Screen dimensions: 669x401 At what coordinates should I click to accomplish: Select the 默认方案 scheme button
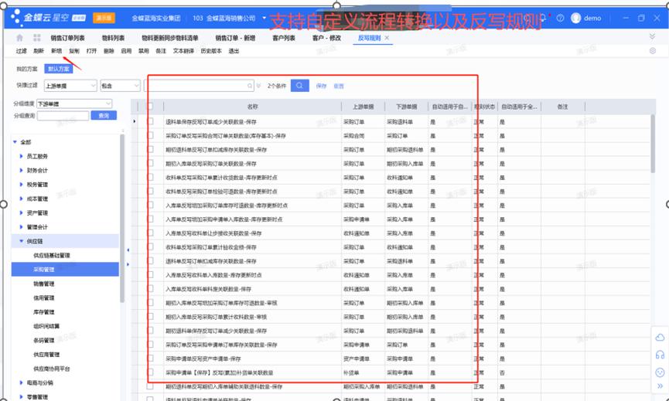59,69
